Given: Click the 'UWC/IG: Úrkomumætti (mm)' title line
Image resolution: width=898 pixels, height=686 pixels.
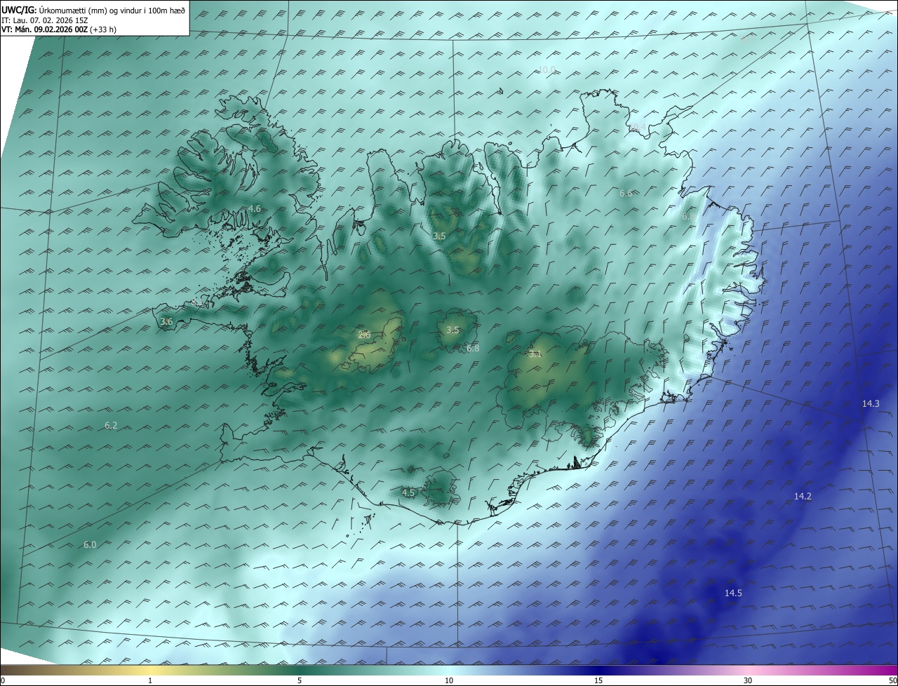Looking at the screenshot, I should 94,10.
